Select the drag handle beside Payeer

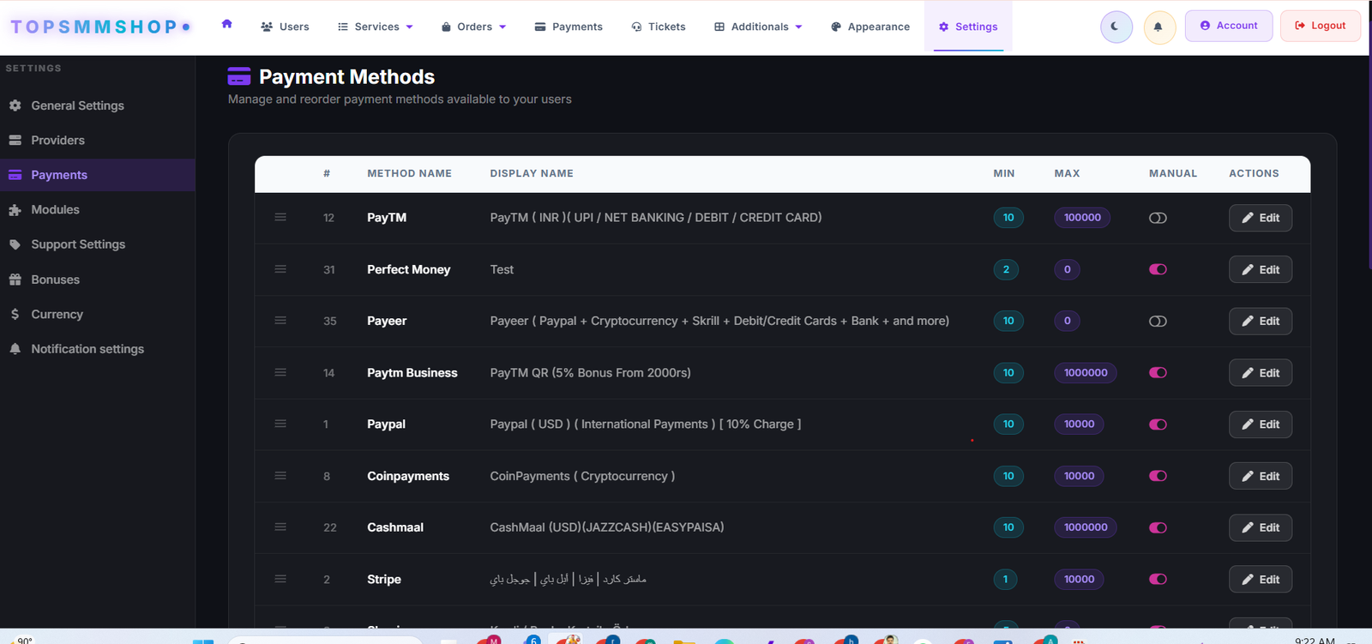[x=280, y=321]
